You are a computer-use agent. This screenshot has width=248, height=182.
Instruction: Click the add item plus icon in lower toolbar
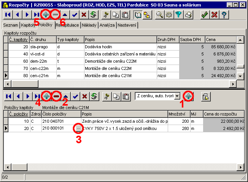coord(46,96)
